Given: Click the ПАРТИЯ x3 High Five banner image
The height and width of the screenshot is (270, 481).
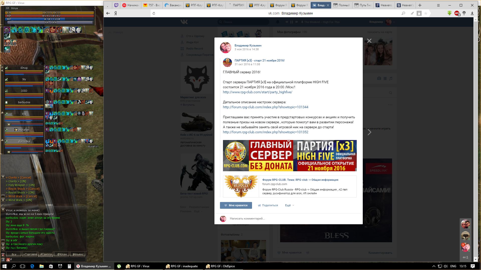Looking at the screenshot, I should click(290, 155).
